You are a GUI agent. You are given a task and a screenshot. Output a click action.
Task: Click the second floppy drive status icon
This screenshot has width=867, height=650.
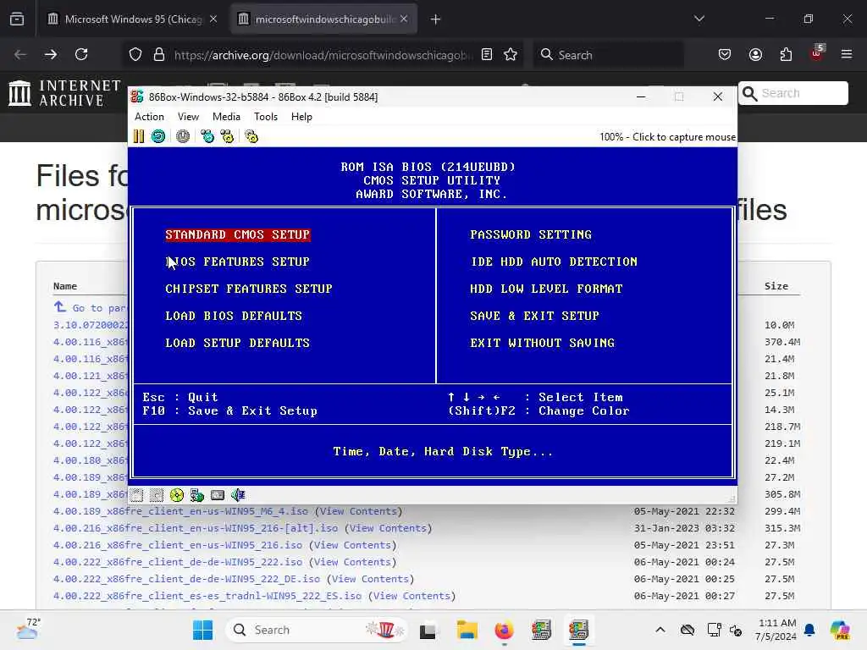click(x=157, y=495)
